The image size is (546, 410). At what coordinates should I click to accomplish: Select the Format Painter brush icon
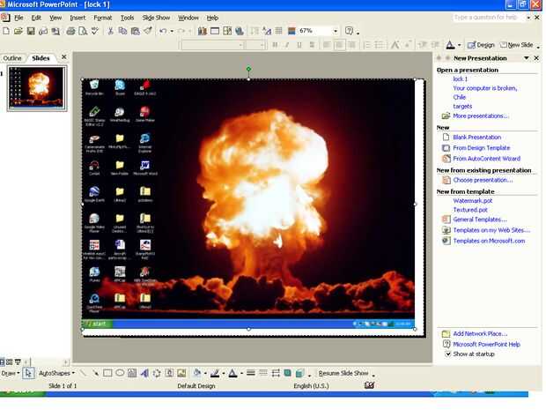tap(148, 31)
